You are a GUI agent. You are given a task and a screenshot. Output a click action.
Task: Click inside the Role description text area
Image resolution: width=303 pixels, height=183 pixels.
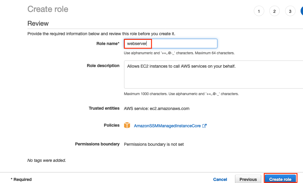tap(213, 75)
